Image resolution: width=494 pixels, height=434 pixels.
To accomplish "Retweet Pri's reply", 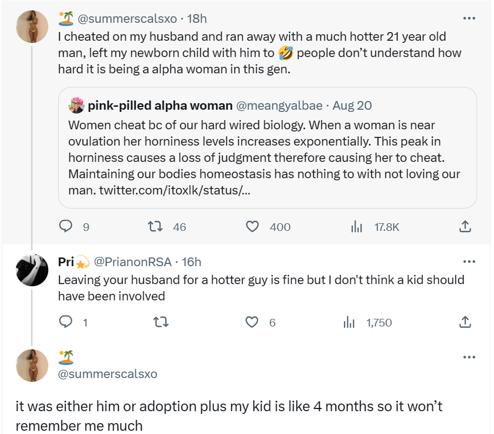I will click(161, 322).
